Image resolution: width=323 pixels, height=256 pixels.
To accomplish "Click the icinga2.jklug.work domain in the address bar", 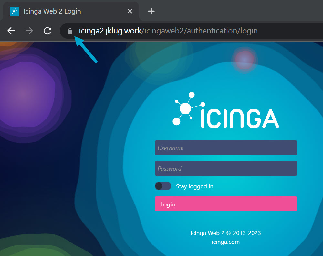I will (110, 31).
